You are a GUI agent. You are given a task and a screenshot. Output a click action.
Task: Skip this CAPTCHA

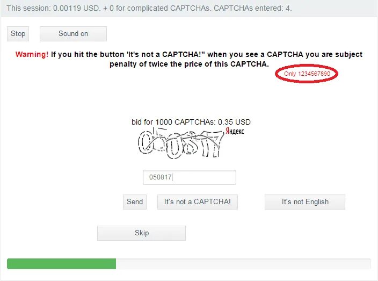[142, 233]
